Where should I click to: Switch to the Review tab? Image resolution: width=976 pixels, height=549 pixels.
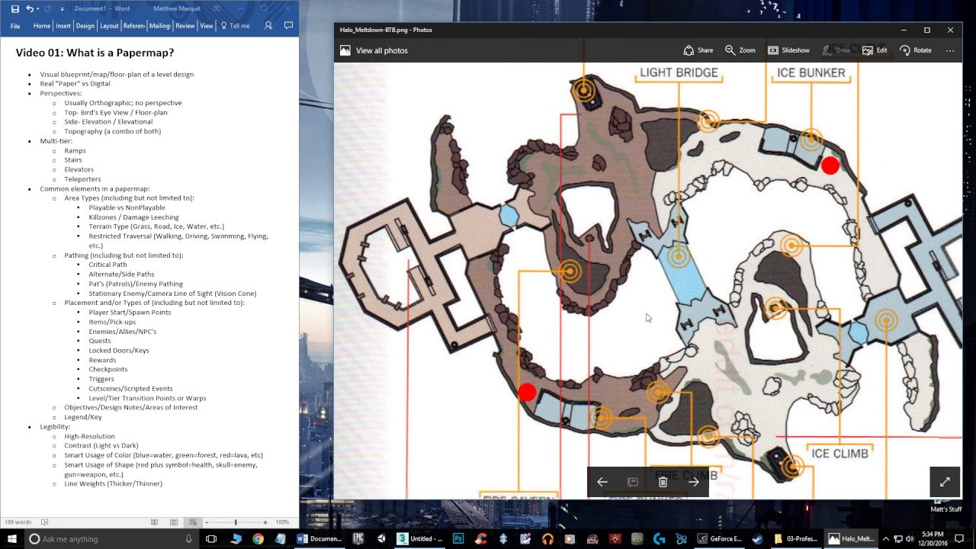pyautogui.click(x=185, y=26)
